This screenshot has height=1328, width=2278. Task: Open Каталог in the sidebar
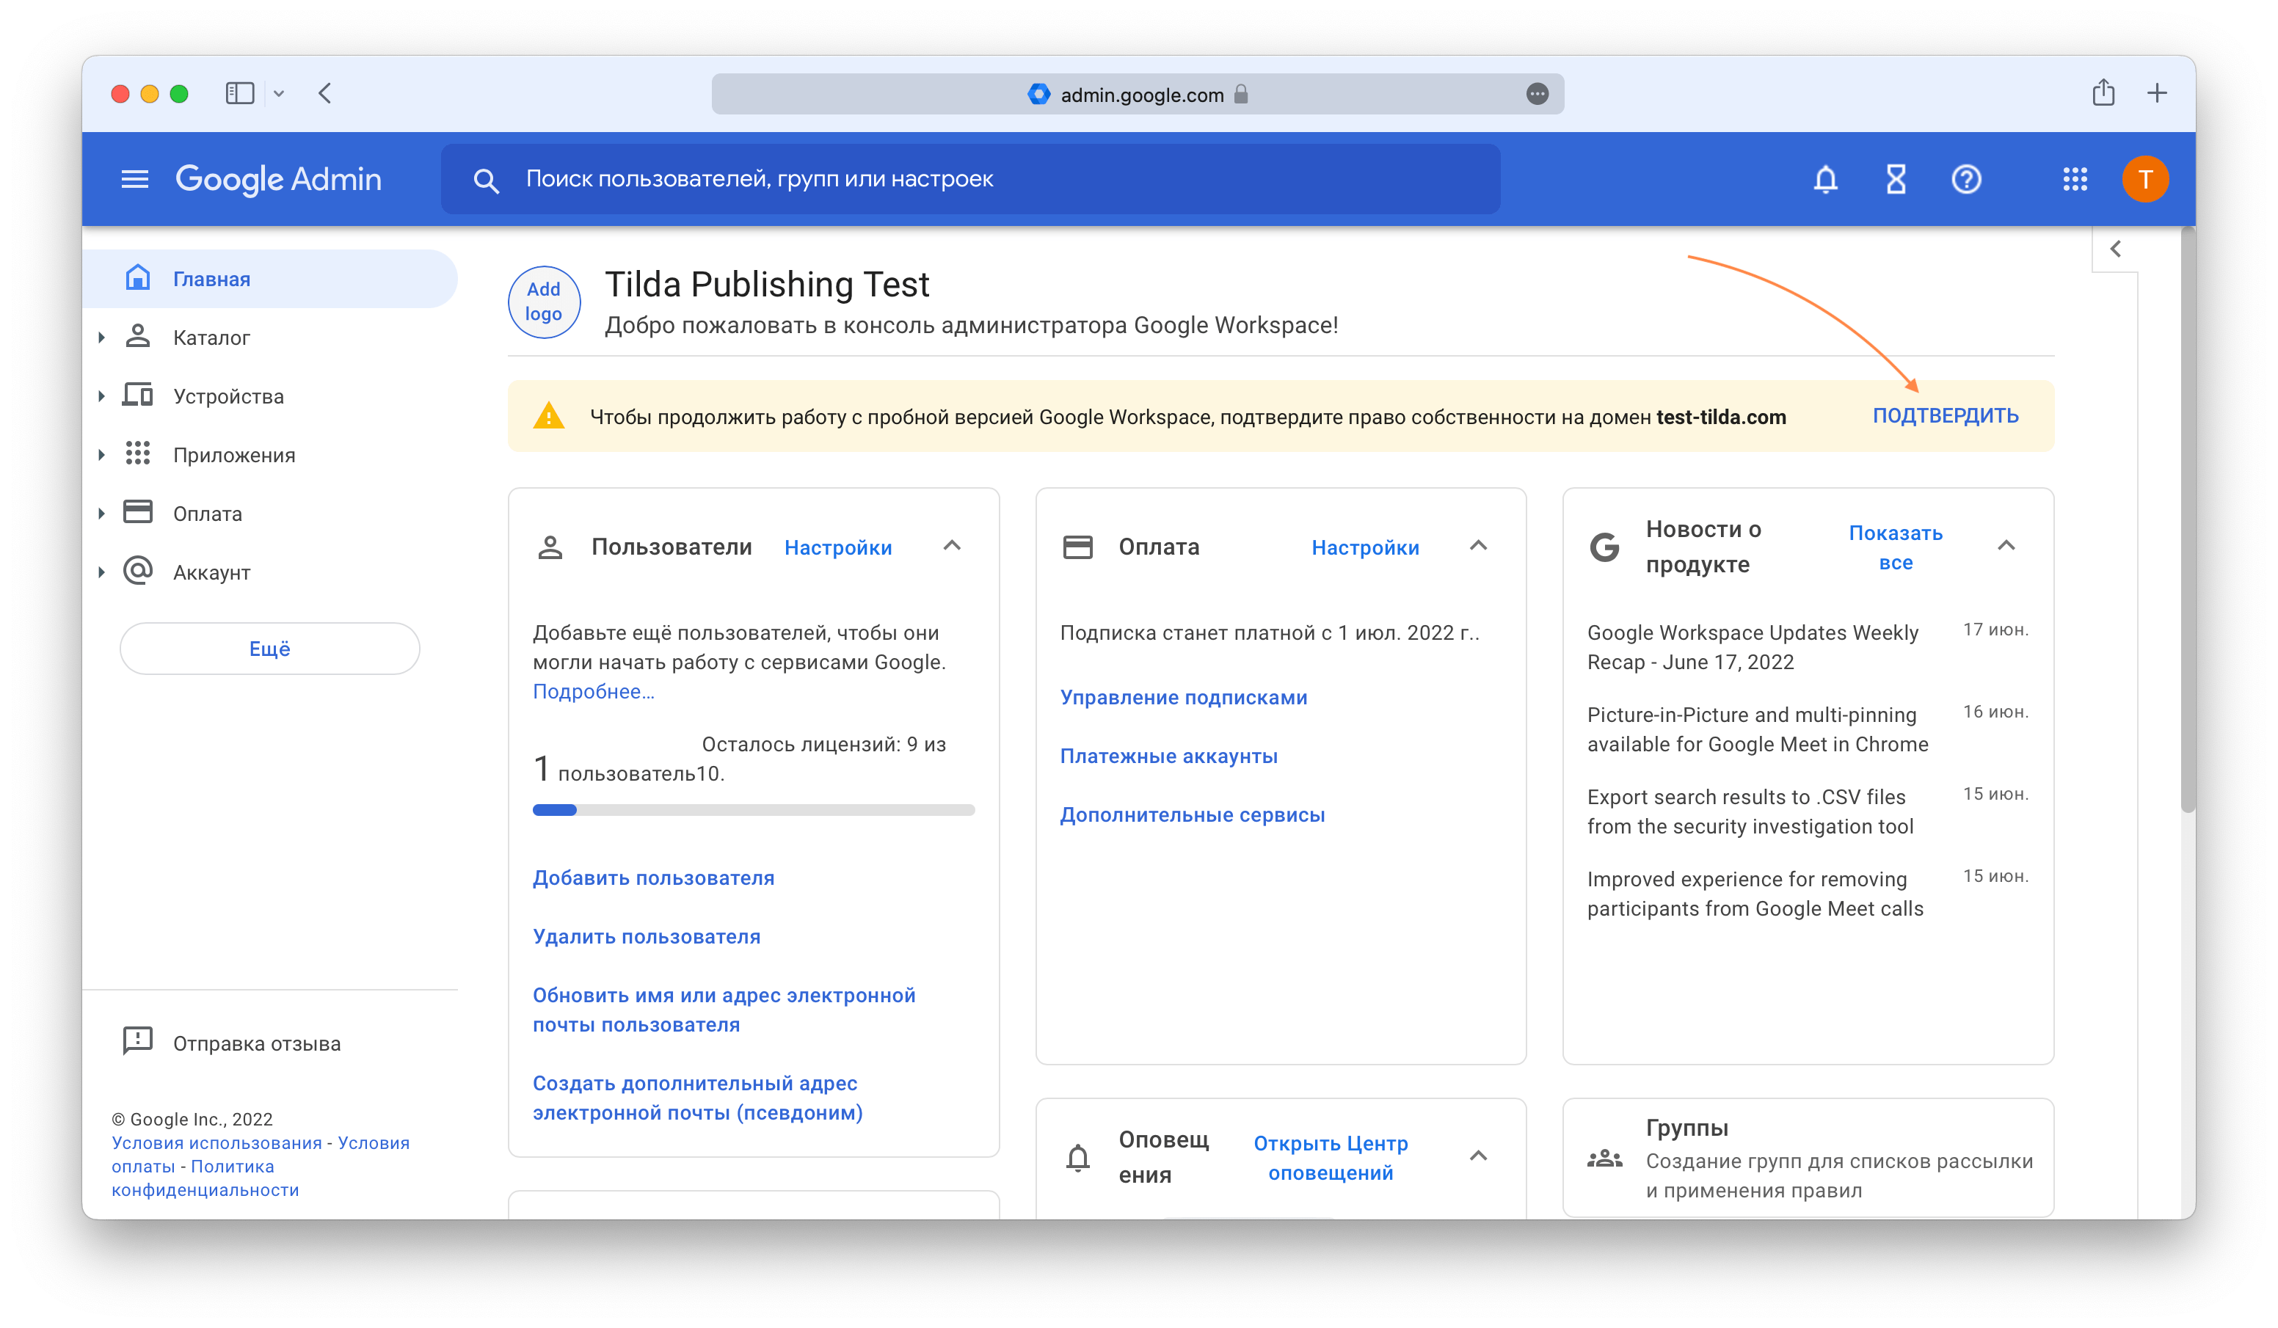[x=269, y=338]
